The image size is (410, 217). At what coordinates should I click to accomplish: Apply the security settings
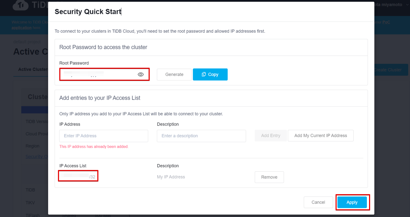pos(352,202)
